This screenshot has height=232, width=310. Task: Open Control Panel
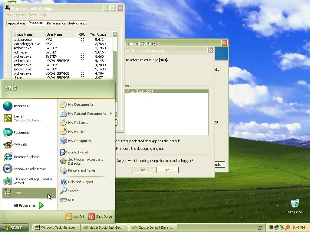tap(86, 152)
